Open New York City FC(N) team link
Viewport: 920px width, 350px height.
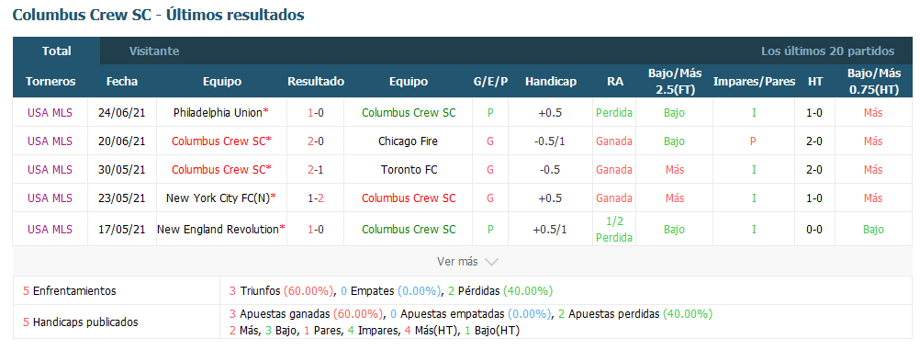pyautogui.click(x=218, y=198)
